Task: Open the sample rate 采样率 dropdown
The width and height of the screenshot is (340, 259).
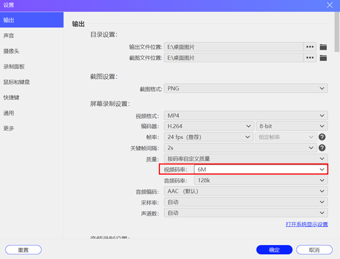Action: pyautogui.click(x=246, y=202)
